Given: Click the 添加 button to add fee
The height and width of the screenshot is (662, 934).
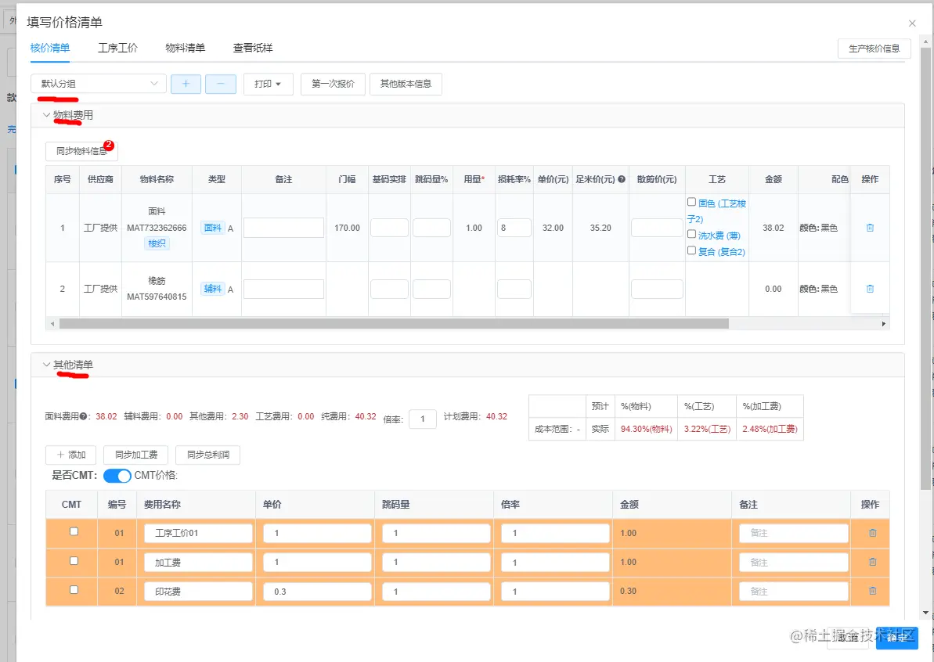Looking at the screenshot, I should (x=71, y=455).
